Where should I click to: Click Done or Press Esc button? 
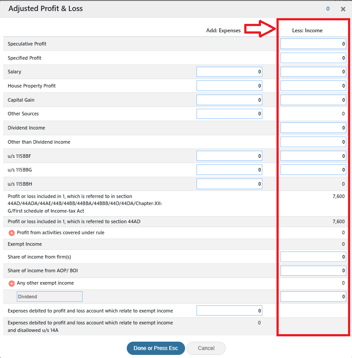tap(156, 348)
